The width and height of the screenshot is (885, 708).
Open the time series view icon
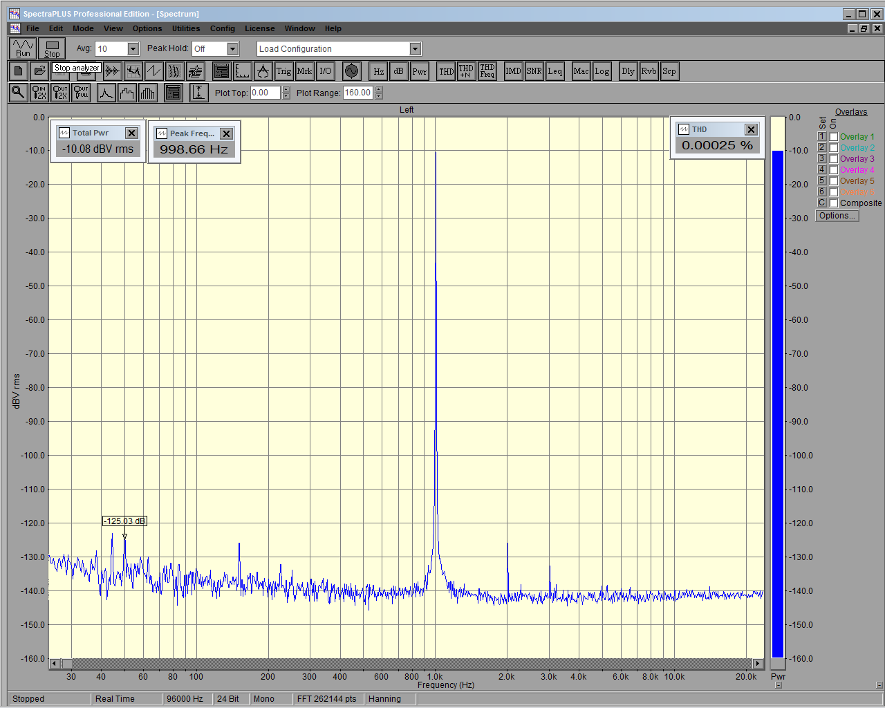113,71
